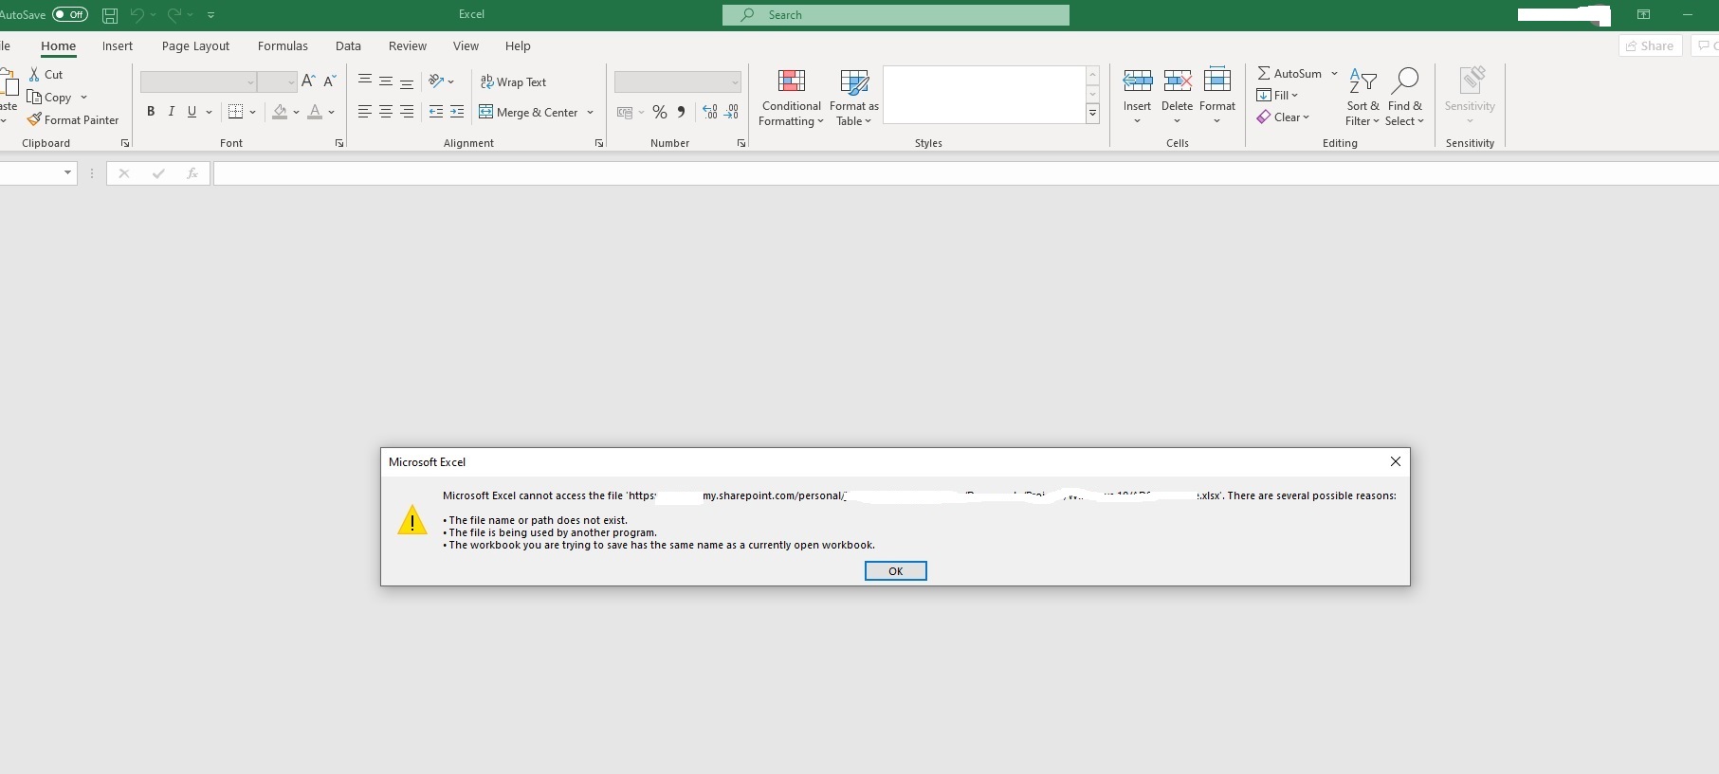The width and height of the screenshot is (1719, 774).
Task: Click OK in the Microsoft Excel error dialog
Action: (895, 571)
